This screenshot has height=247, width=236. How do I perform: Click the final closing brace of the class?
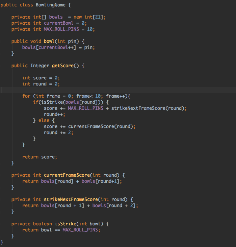tap(2, 242)
